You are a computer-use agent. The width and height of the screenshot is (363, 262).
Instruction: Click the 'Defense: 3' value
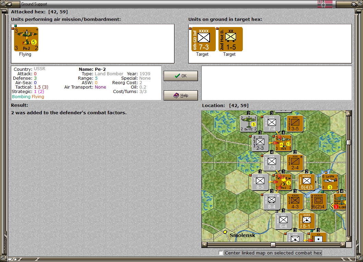pyautogui.click(x=35, y=78)
